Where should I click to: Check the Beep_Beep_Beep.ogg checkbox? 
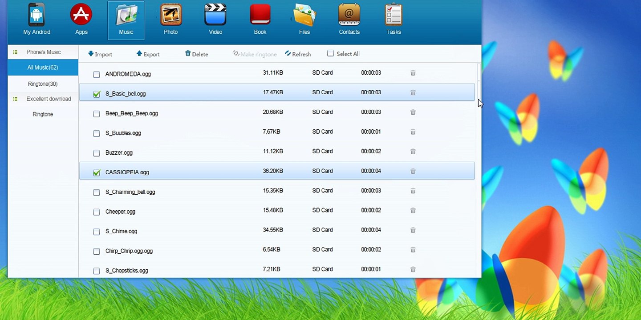(x=97, y=114)
